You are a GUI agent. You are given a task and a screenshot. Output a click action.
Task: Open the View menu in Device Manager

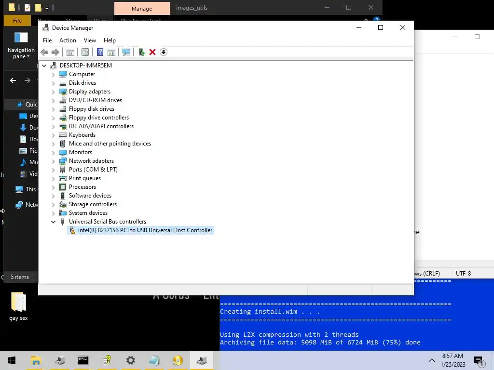click(90, 40)
